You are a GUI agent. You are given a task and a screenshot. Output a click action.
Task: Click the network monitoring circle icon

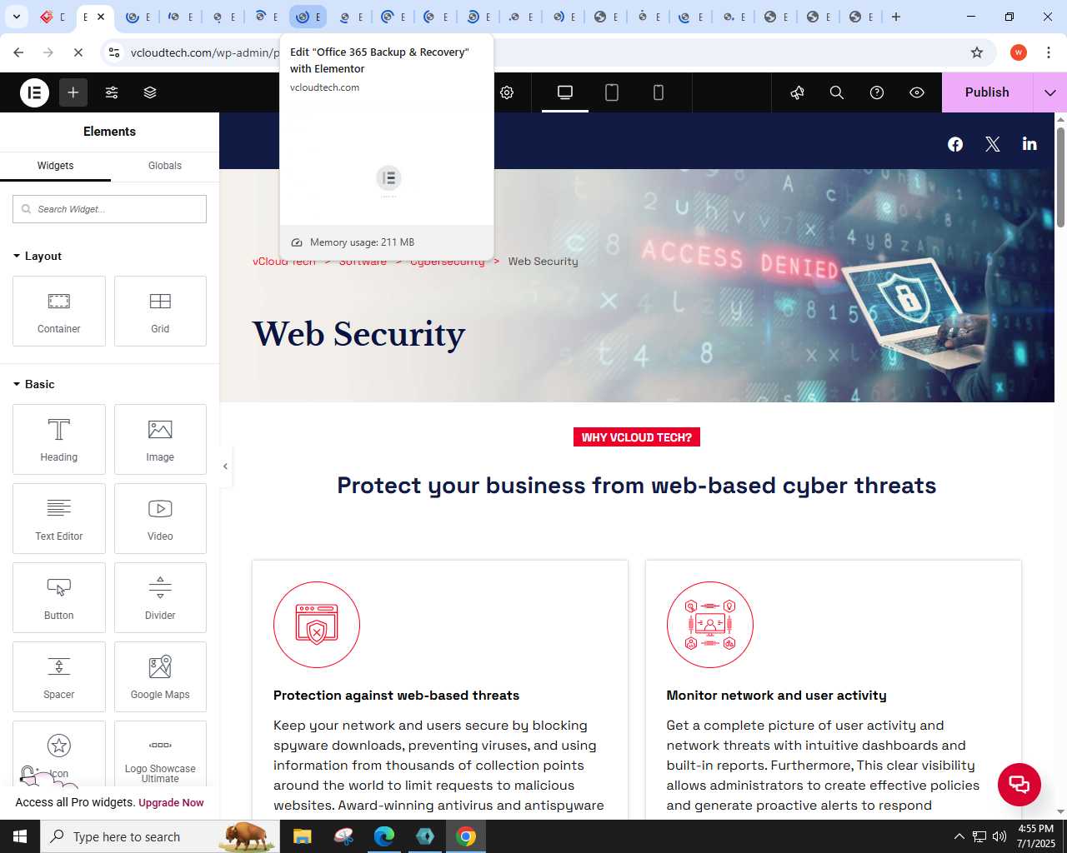click(x=710, y=625)
